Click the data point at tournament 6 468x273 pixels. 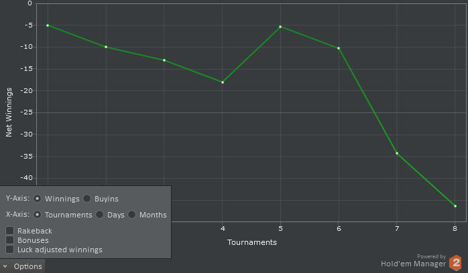pos(339,48)
